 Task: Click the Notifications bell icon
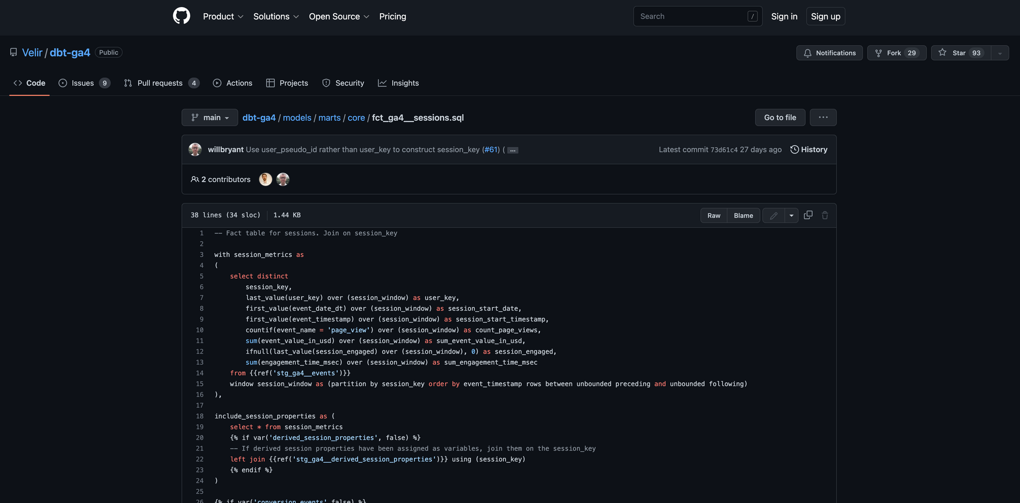(x=807, y=53)
